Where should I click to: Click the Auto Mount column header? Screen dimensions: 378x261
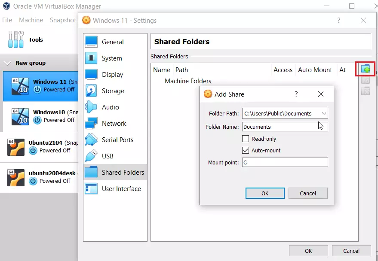pos(315,70)
